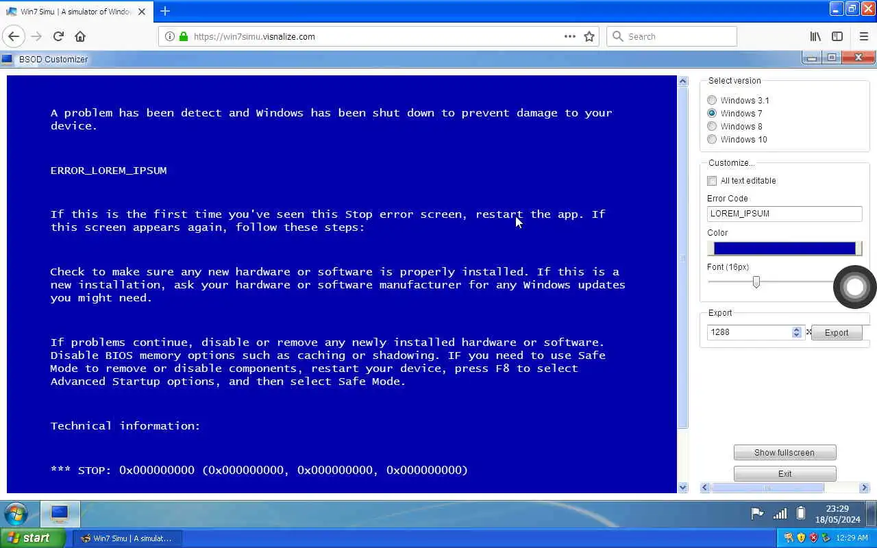The width and height of the screenshot is (877, 548).
Task: Click the pinned monitor icon on Win7 taskbar
Action: [60, 514]
